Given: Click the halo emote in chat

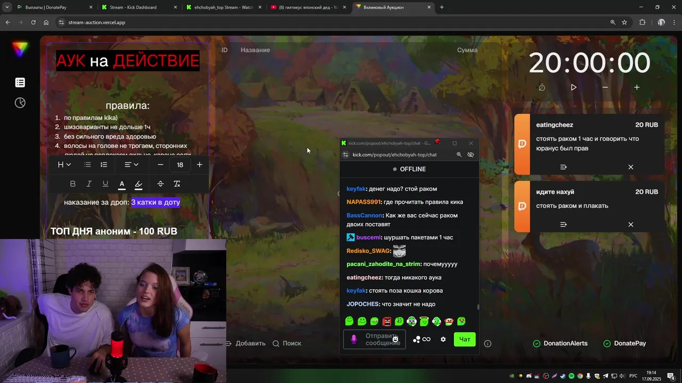Looking at the screenshot, I should [x=424, y=321].
